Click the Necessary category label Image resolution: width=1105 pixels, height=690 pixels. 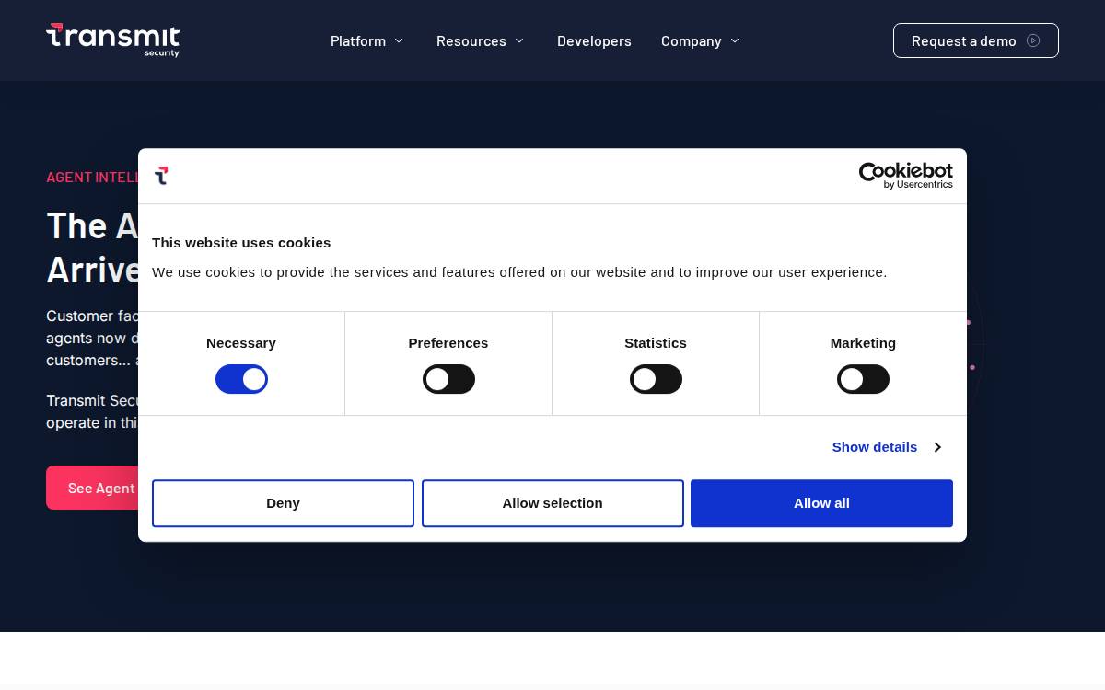[x=241, y=343]
